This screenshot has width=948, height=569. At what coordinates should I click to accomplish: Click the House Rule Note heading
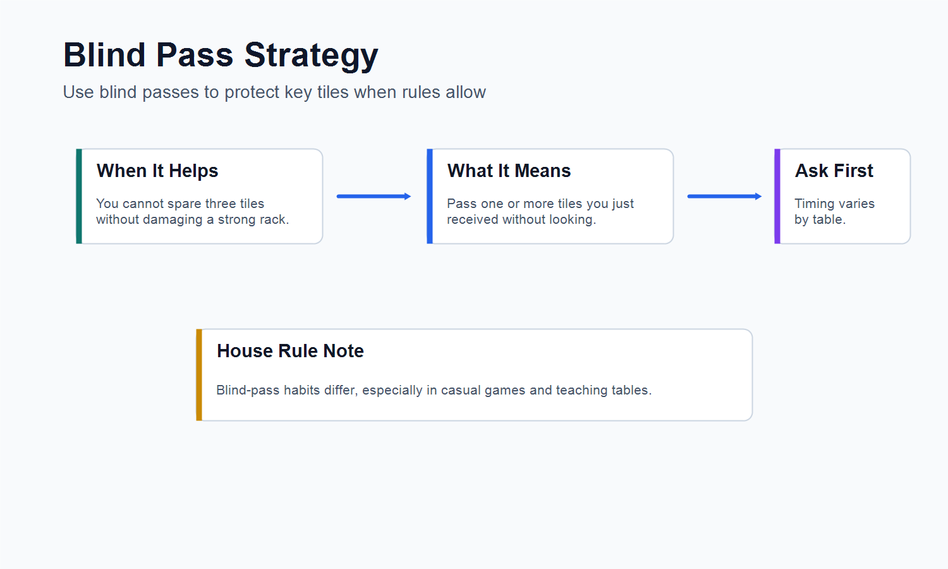point(290,351)
